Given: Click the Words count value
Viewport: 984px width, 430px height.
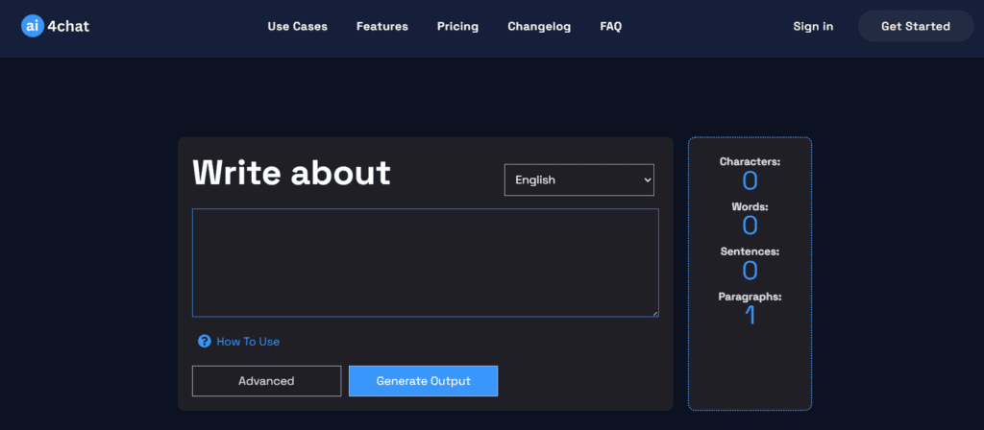Looking at the screenshot, I should [x=750, y=226].
